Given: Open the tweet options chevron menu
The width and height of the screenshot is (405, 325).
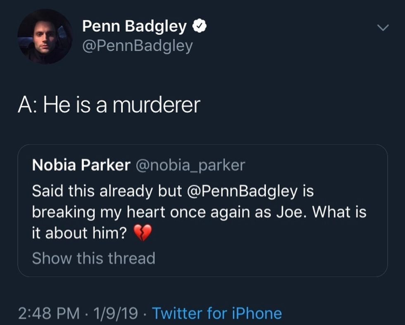Looking at the screenshot, I should click(x=384, y=28).
